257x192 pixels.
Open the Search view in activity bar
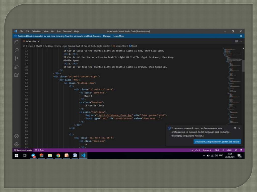[17, 50]
